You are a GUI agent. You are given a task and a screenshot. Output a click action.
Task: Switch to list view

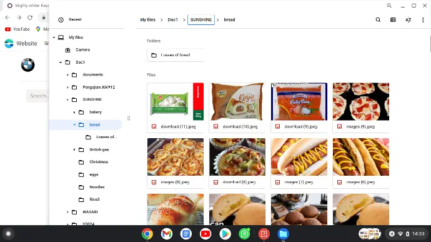[393, 19]
